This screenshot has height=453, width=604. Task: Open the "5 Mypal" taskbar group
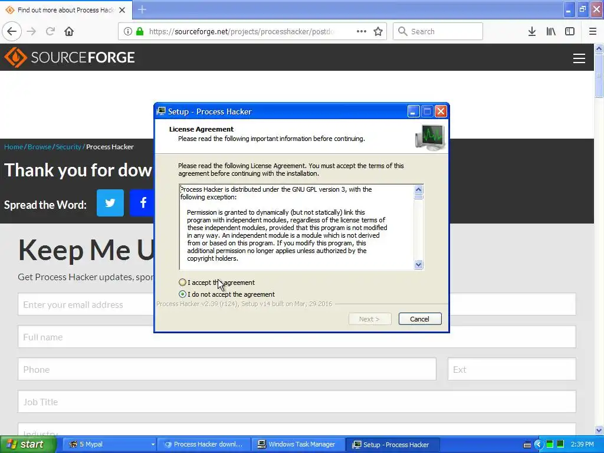coord(109,445)
